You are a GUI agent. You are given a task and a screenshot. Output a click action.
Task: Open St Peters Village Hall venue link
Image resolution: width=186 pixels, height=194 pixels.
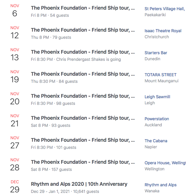(x=165, y=9)
